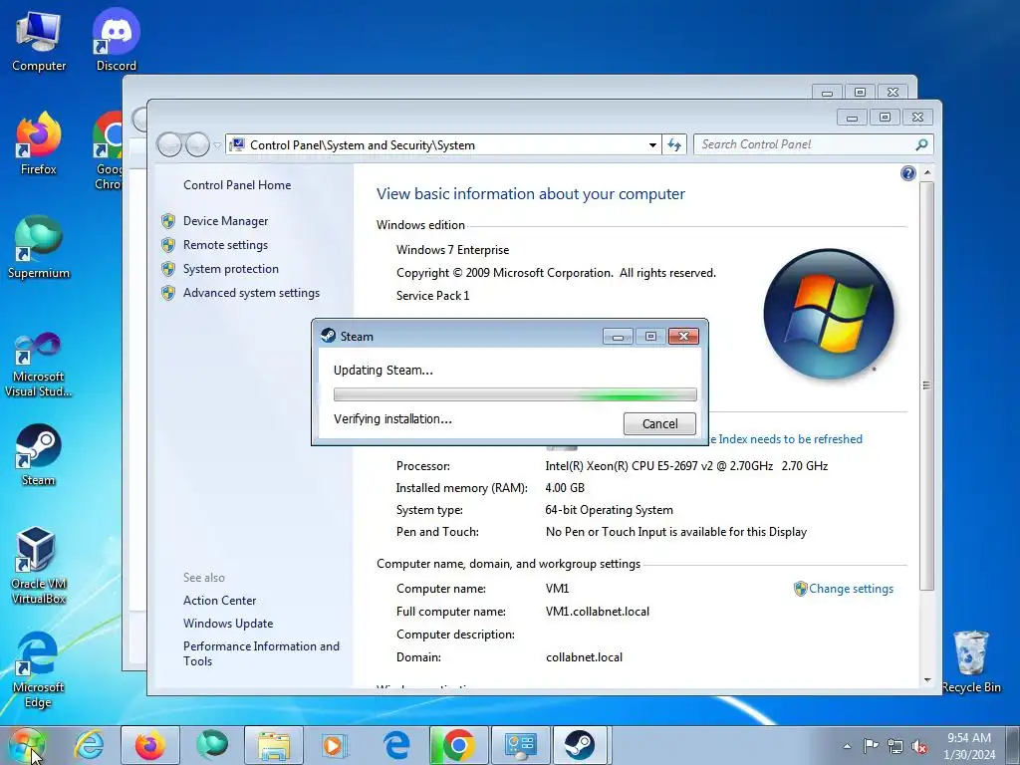Click the Steam update progress bar

[515, 394]
